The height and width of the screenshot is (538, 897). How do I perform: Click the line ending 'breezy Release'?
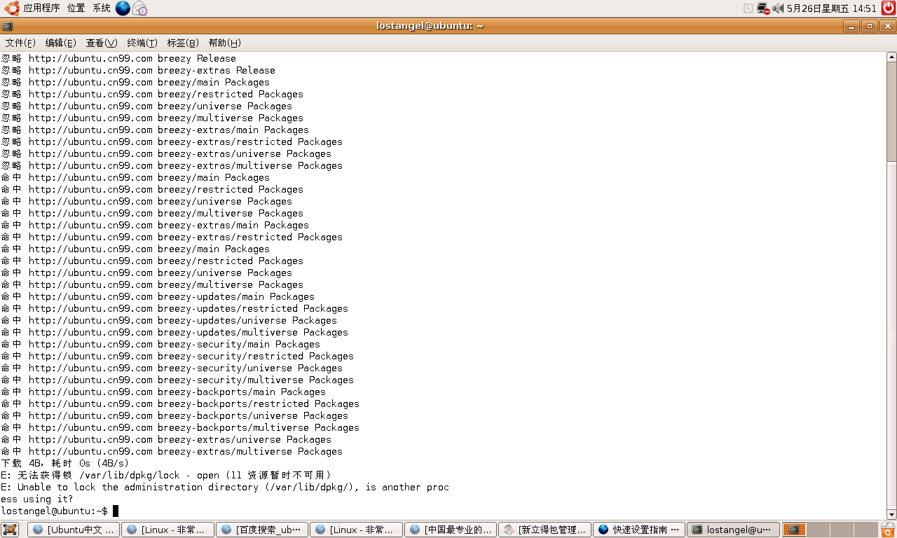[x=118, y=58]
